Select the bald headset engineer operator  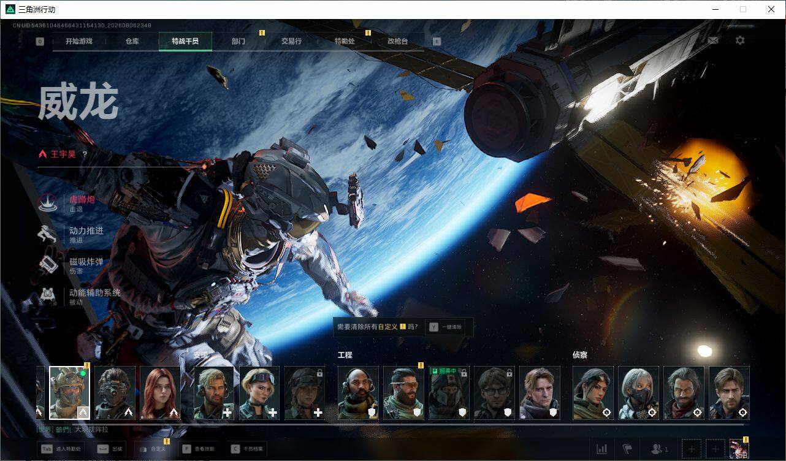click(358, 393)
